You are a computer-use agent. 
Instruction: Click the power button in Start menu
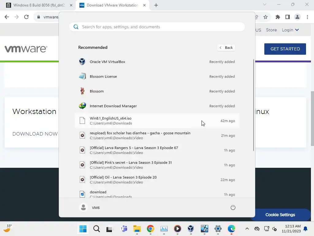233,207
